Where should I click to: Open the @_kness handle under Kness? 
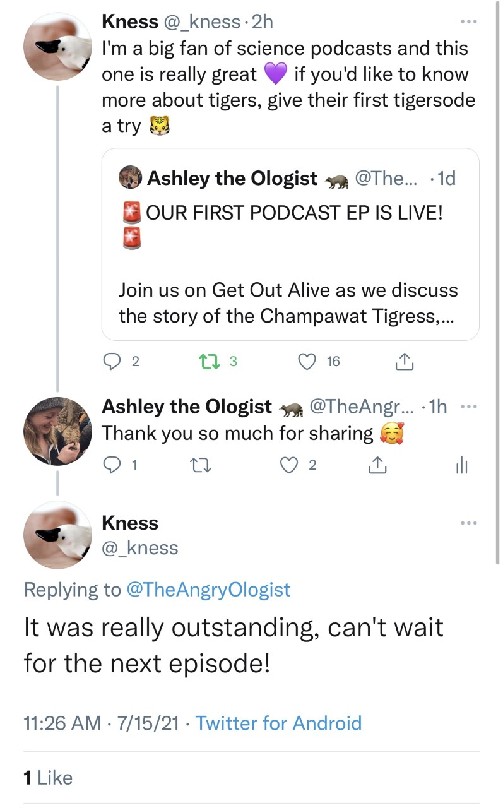(x=140, y=548)
